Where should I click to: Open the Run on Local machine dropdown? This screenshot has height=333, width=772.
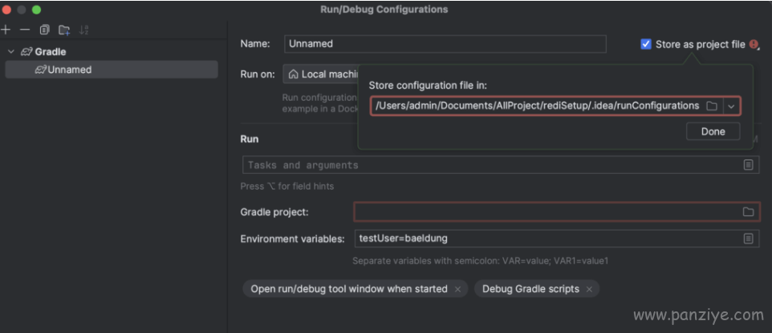tap(321, 74)
